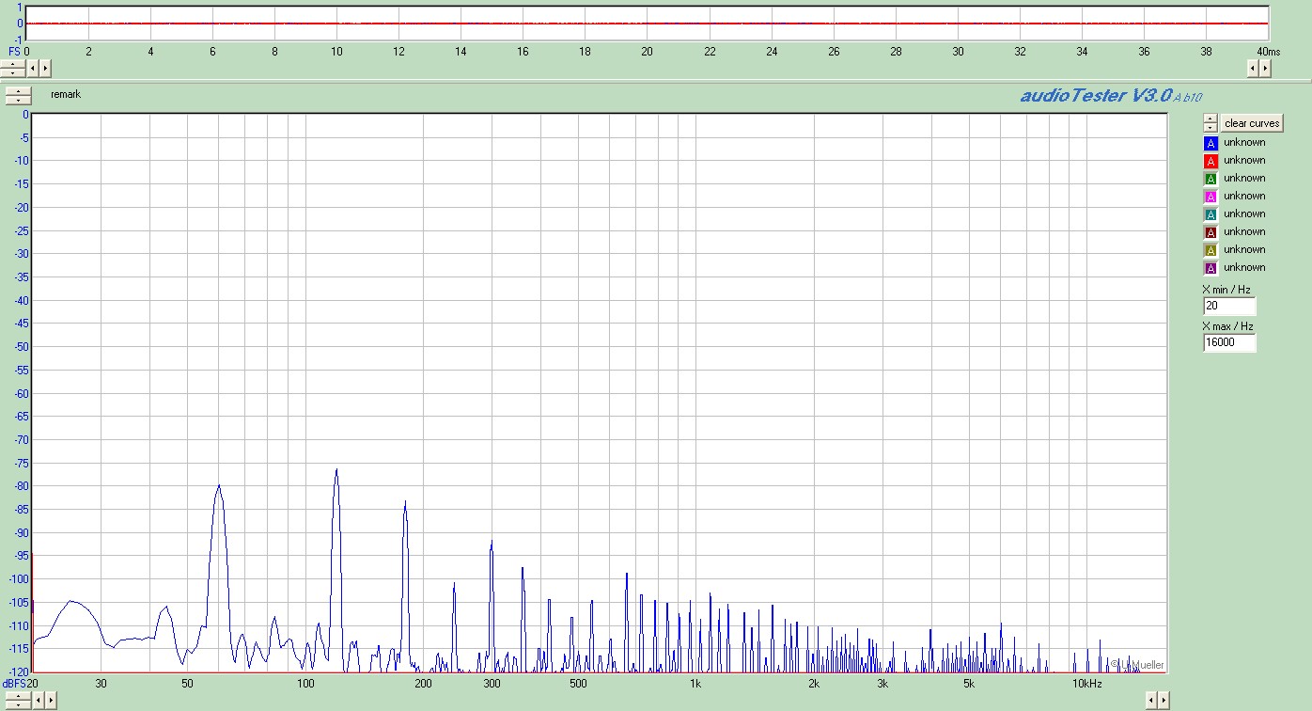Click the audioTester V3.0 title text
The height and width of the screenshot is (711, 1312).
pyautogui.click(x=1096, y=95)
